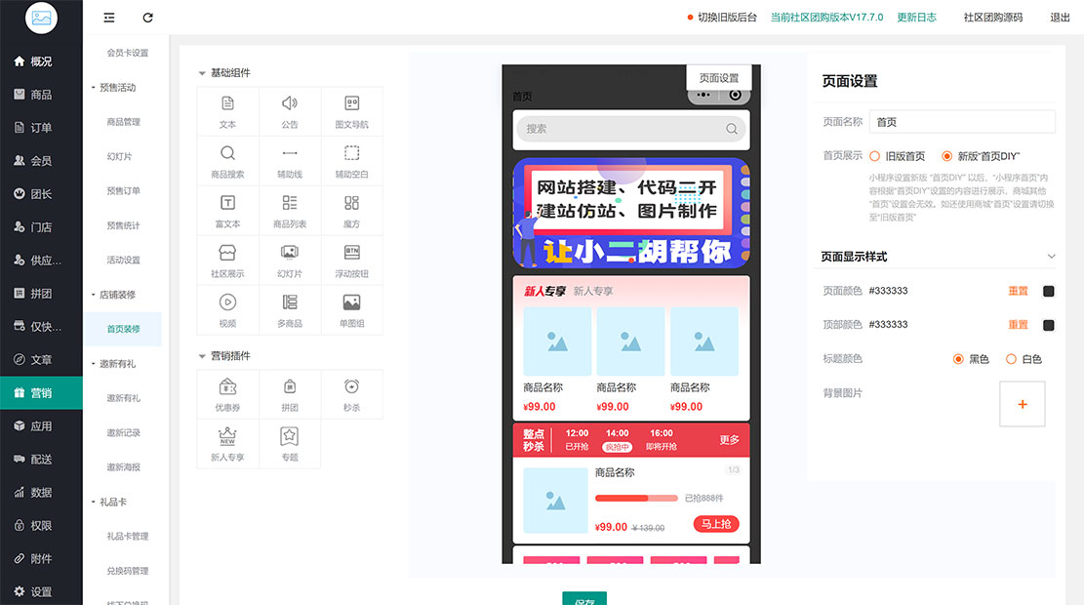This screenshot has width=1084, height=605.
Task: Add the 商品搜索 search component
Action: (227, 162)
